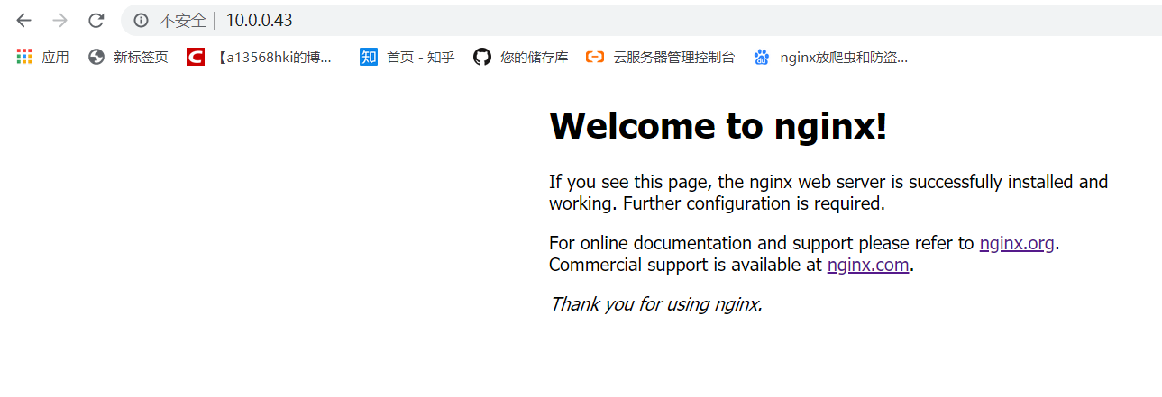Open the 您的储存库 bookmark
The image size is (1162, 397).
(535, 57)
